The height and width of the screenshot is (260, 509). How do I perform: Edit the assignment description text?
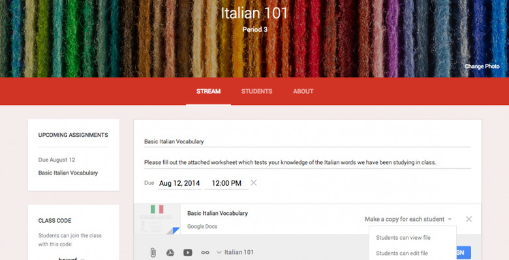coord(307,162)
